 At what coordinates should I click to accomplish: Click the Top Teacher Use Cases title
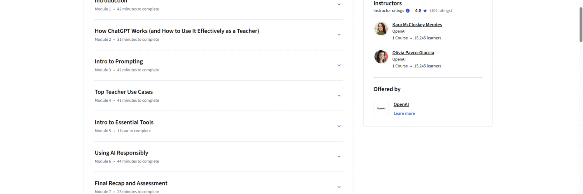124,92
